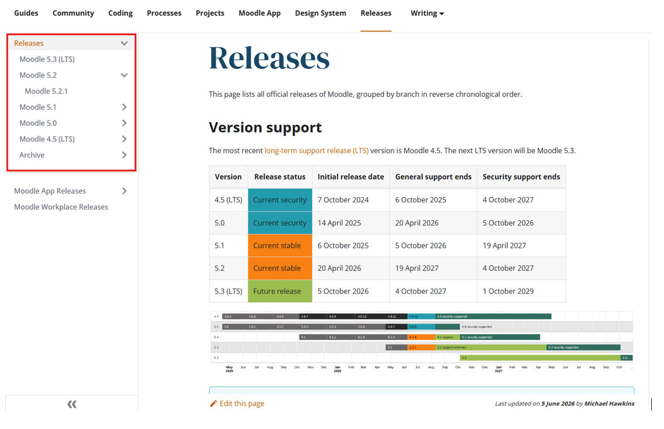Click the Initial release date column header
This screenshot has height=429, width=664.
(351, 177)
